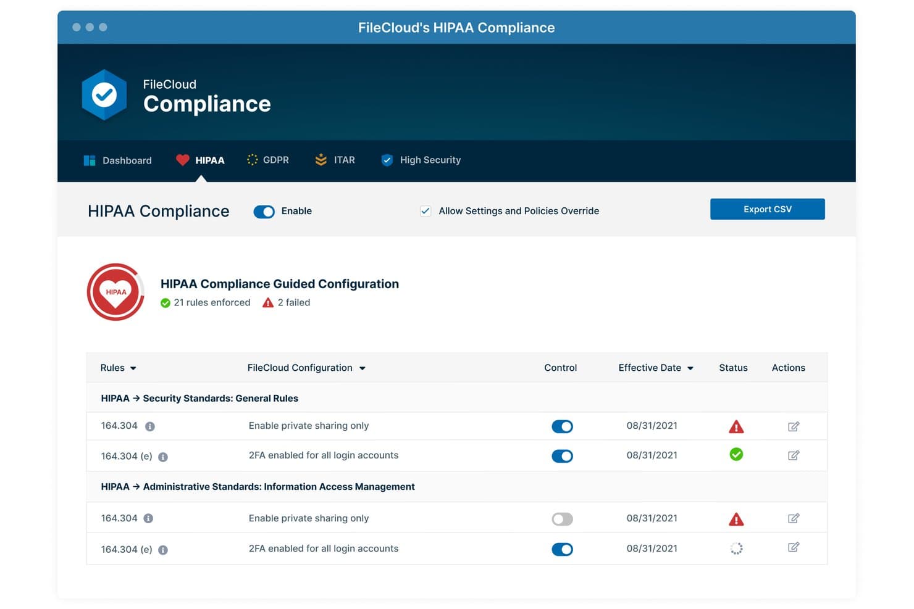914x609 pixels.
Task: Sort by the Effective Date dropdown
Action: tap(690, 368)
